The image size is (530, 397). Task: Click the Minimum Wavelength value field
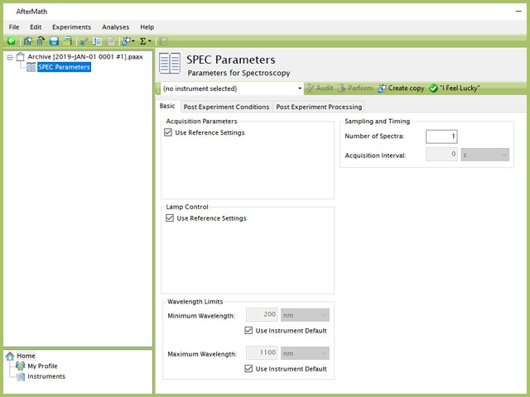coord(262,315)
